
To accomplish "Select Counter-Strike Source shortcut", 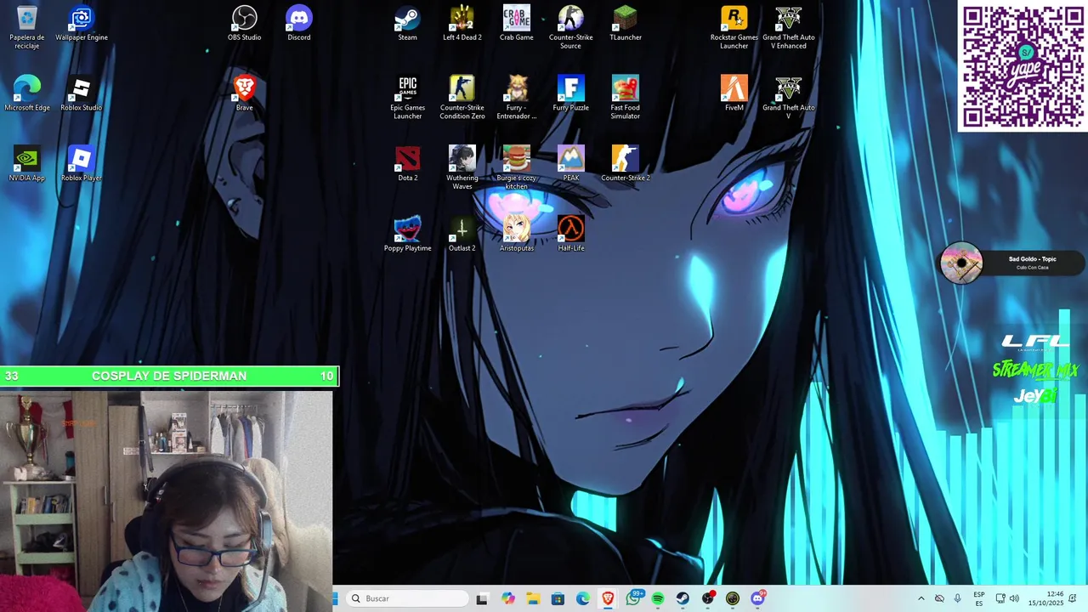I will 571,27.
